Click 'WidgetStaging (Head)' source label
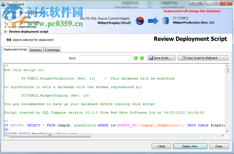 (x=114, y=23)
